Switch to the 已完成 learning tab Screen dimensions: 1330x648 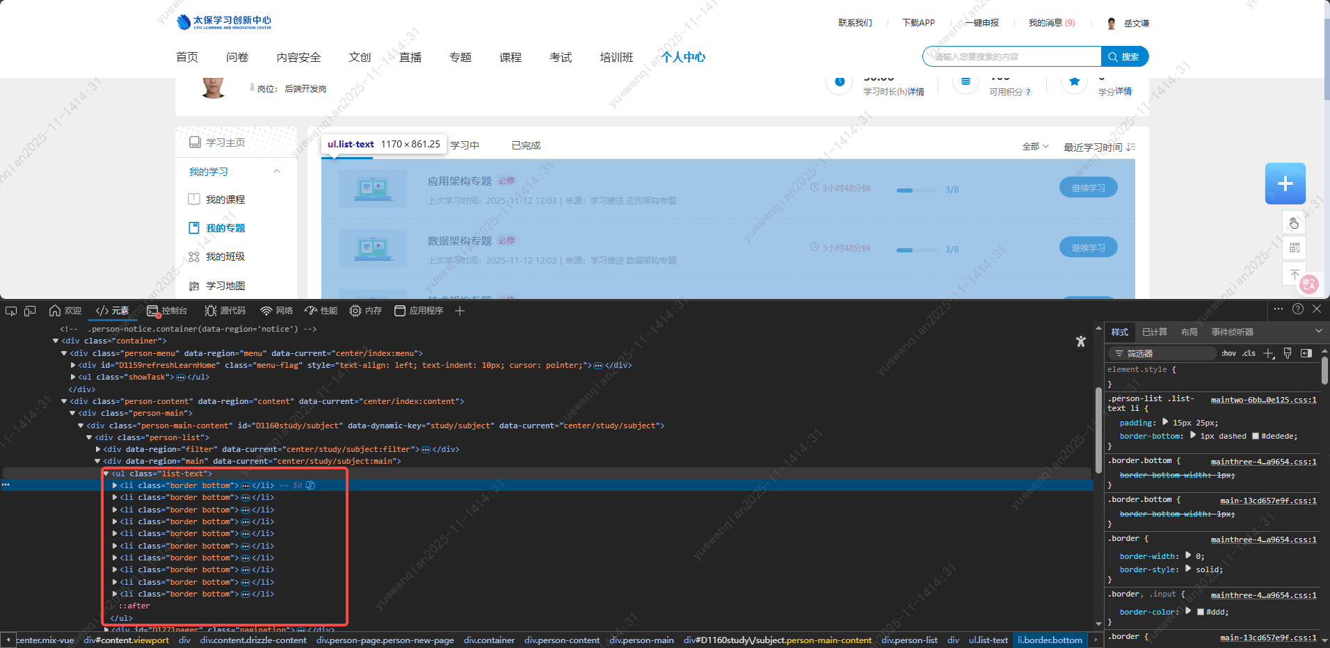pyautogui.click(x=525, y=145)
